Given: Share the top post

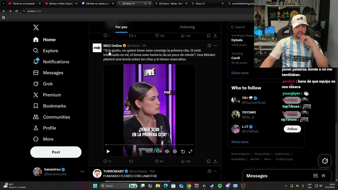Looking at the screenshot, I should tap(215, 36).
